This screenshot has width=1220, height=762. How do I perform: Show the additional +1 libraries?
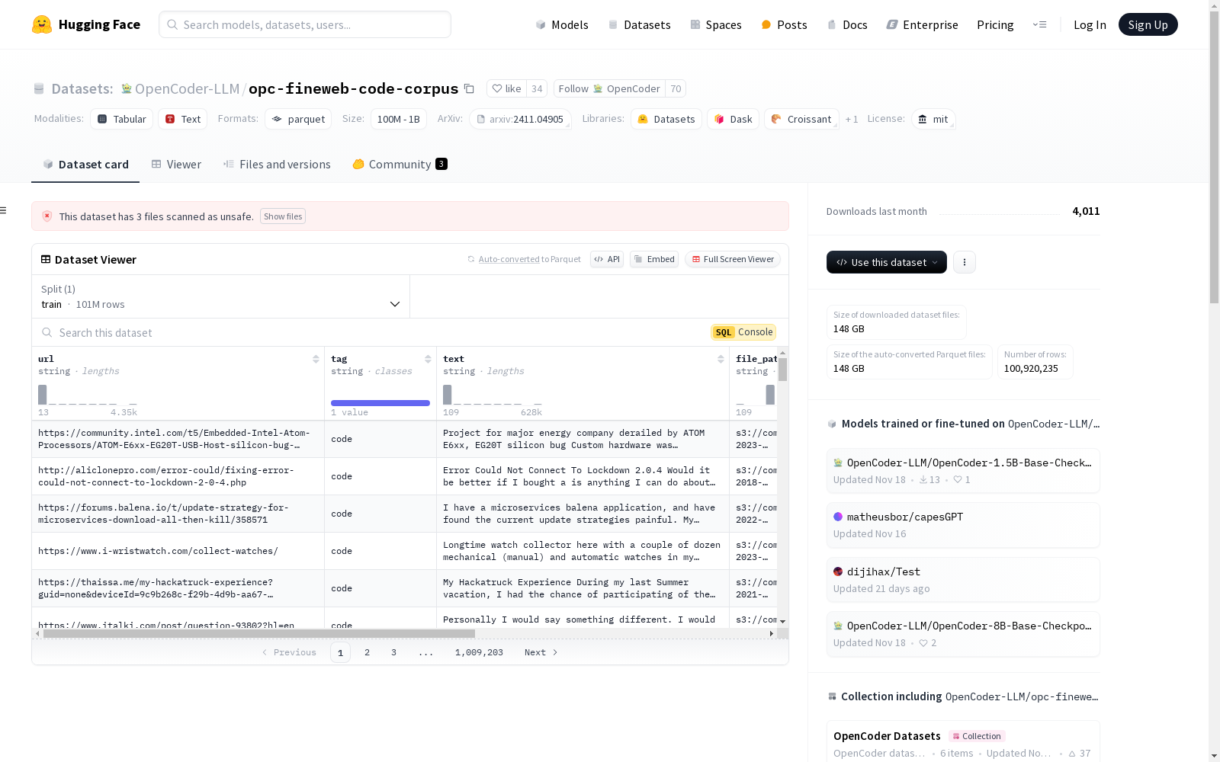click(x=852, y=119)
